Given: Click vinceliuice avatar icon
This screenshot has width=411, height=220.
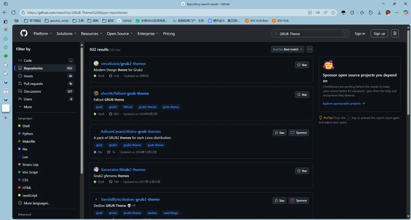Looking at the screenshot, I should pos(96,64).
